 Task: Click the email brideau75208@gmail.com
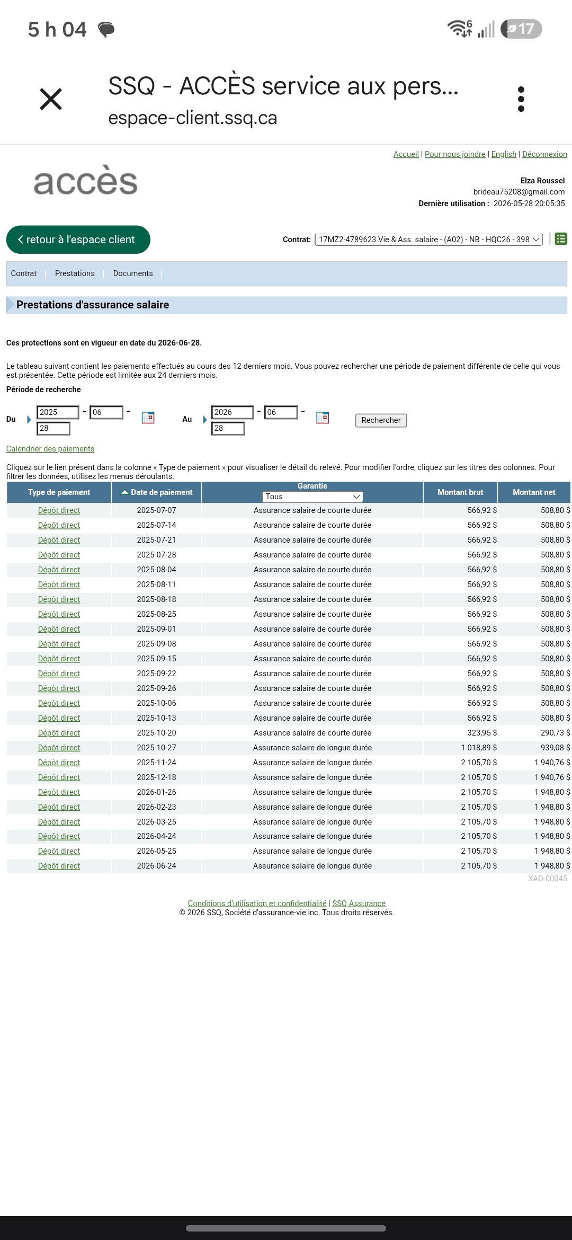(x=519, y=192)
